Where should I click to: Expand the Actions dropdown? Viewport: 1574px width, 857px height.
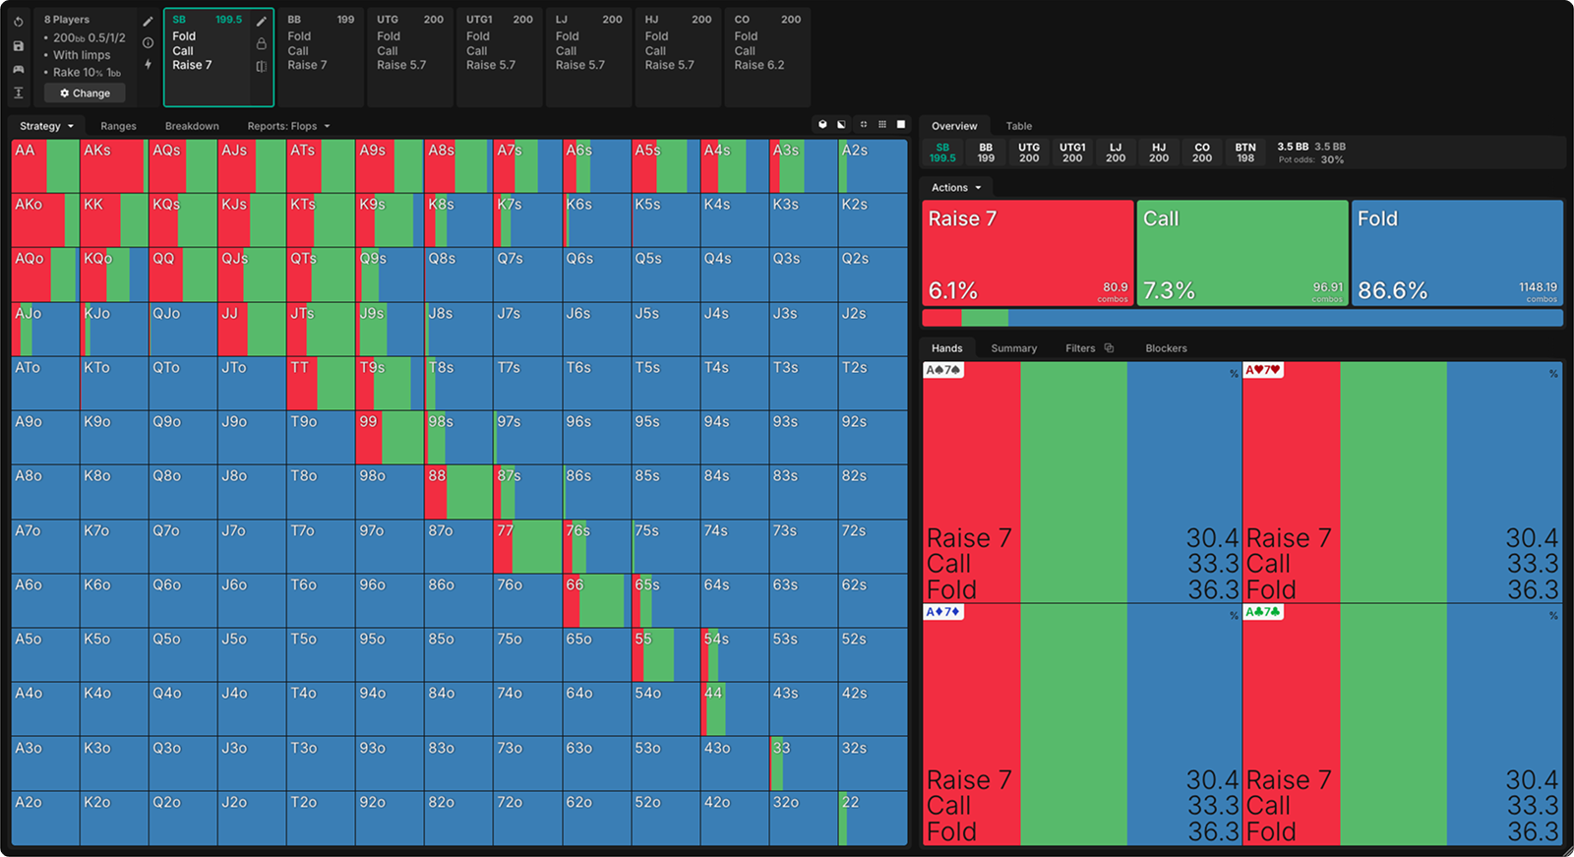[956, 188]
